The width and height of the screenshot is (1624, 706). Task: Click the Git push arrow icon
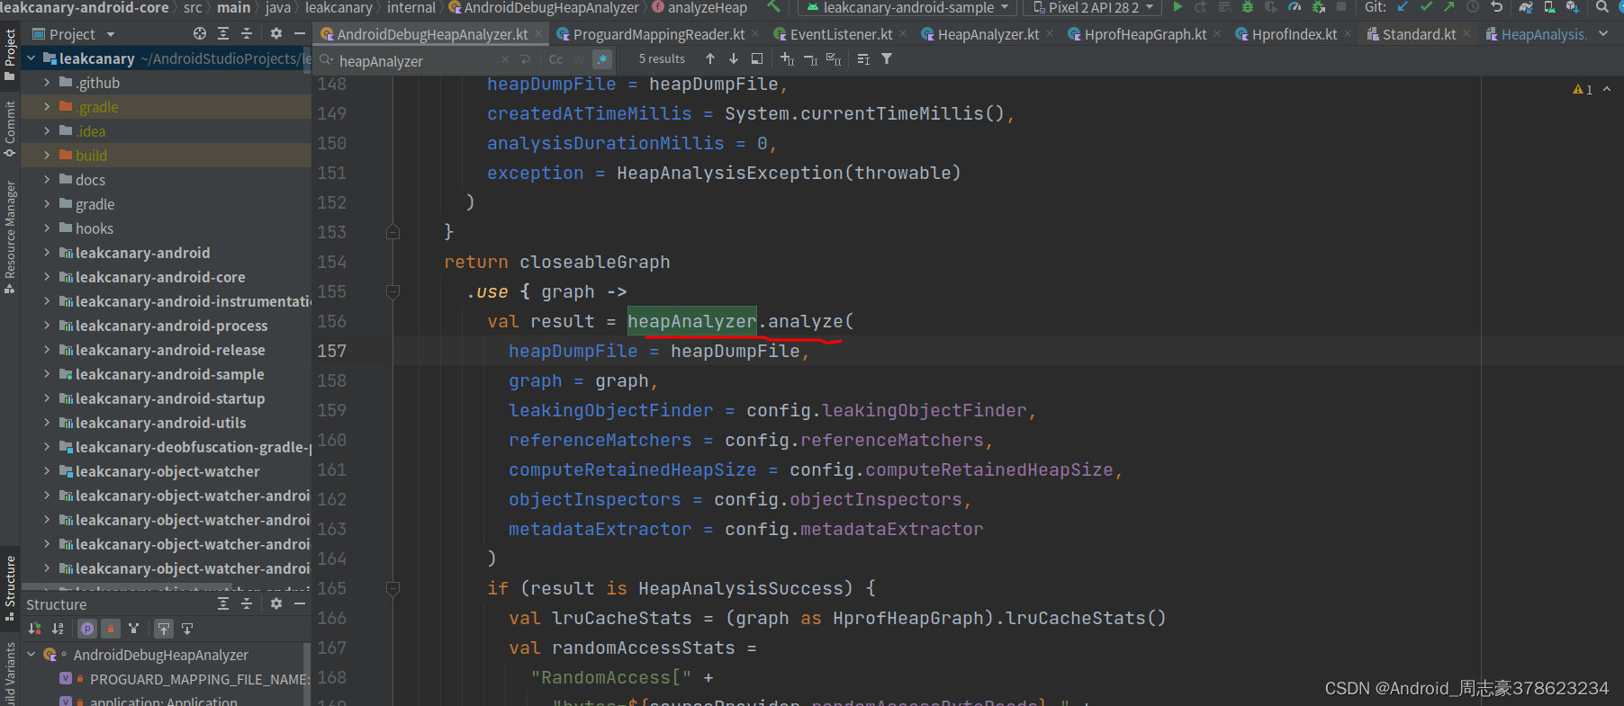[1449, 7]
